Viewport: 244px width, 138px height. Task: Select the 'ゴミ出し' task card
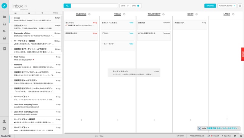(x=117, y=36)
